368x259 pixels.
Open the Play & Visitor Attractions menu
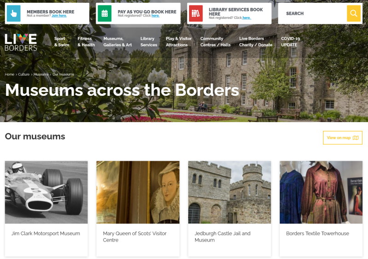[x=178, y=41]
